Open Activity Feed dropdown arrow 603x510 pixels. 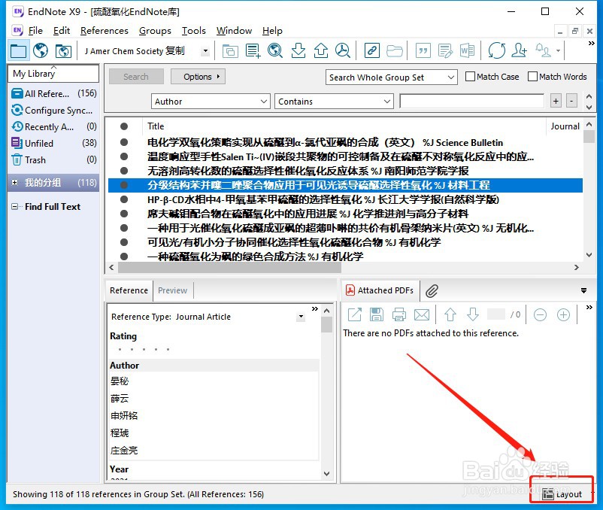558,50
